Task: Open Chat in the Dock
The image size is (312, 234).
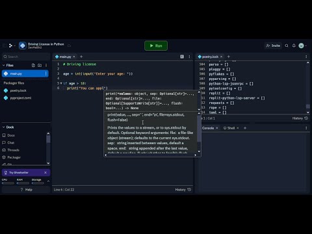Action: pyautogui.click(x=10, y=142)
